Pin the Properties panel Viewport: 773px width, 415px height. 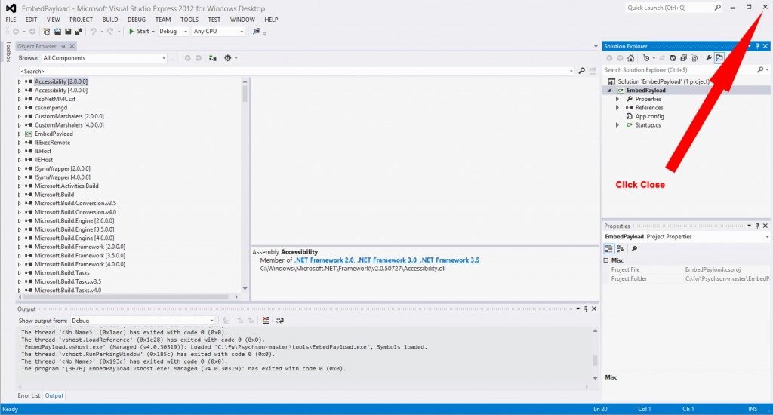coord(757,226)
